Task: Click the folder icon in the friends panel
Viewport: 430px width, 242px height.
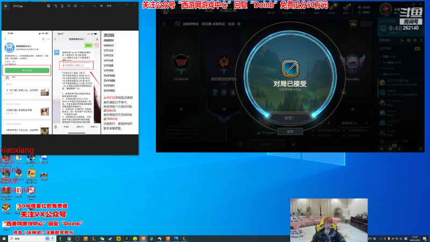Action: [408, 40]
